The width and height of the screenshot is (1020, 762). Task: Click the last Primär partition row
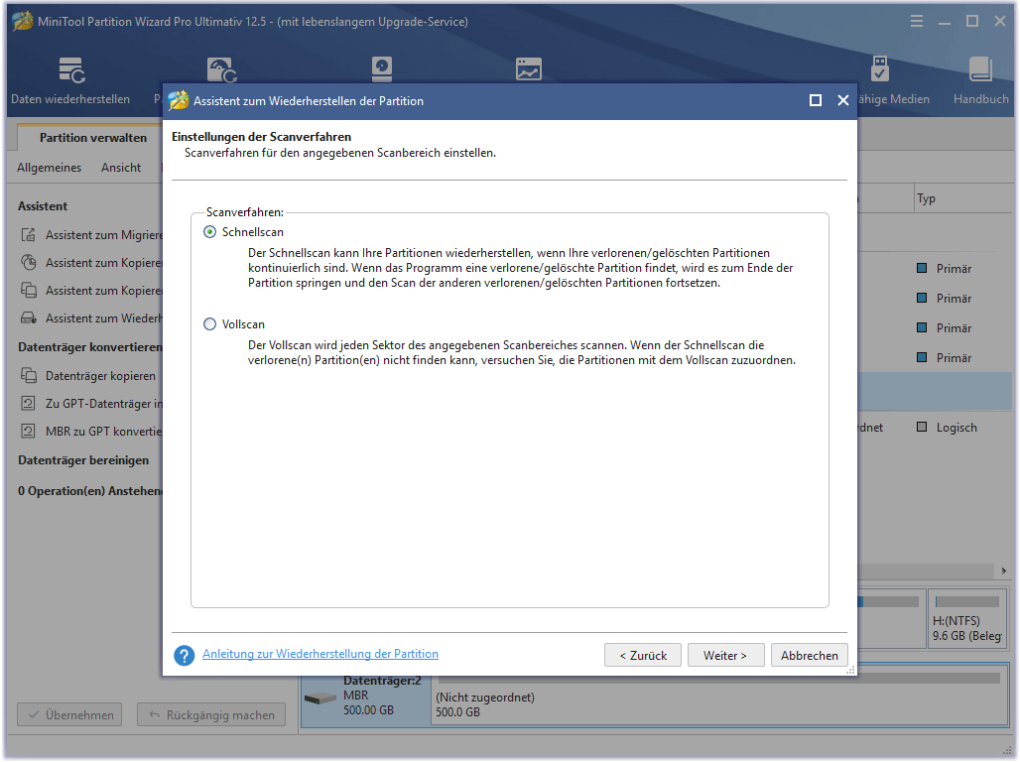pyautogui.click(x=936, y=357)
